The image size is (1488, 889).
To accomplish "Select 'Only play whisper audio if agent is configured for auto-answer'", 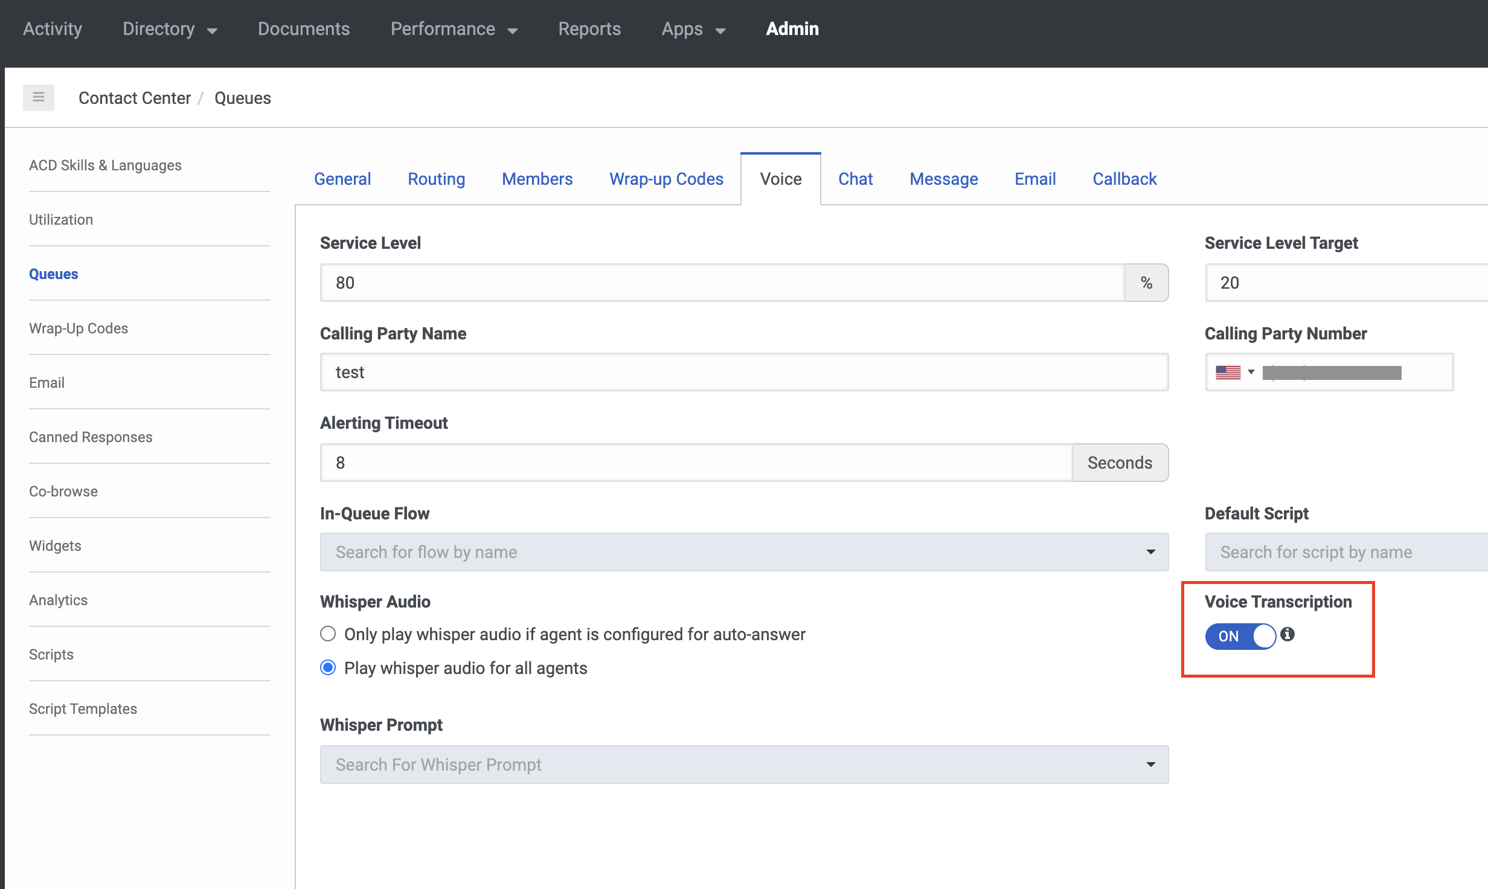I will 328,634.
